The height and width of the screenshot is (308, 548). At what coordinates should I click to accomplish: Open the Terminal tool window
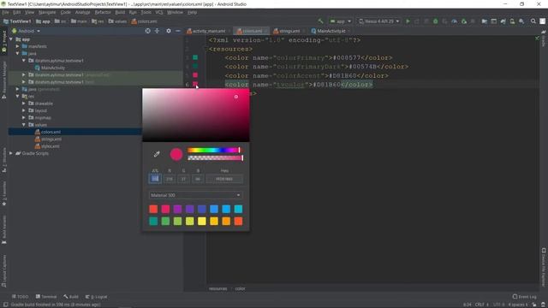(x=46, y=297)
